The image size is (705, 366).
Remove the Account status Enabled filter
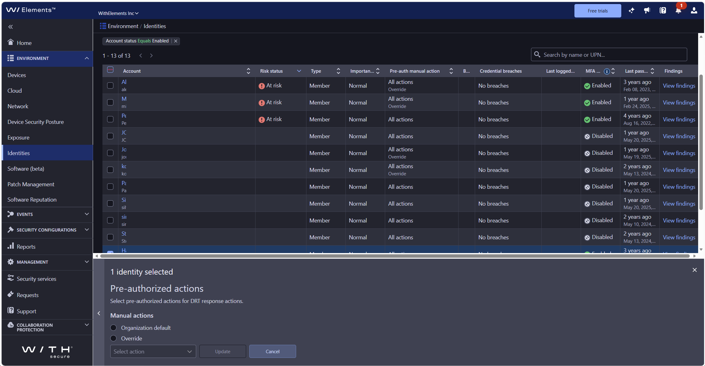pyautogui.click(x=176, y=41)
